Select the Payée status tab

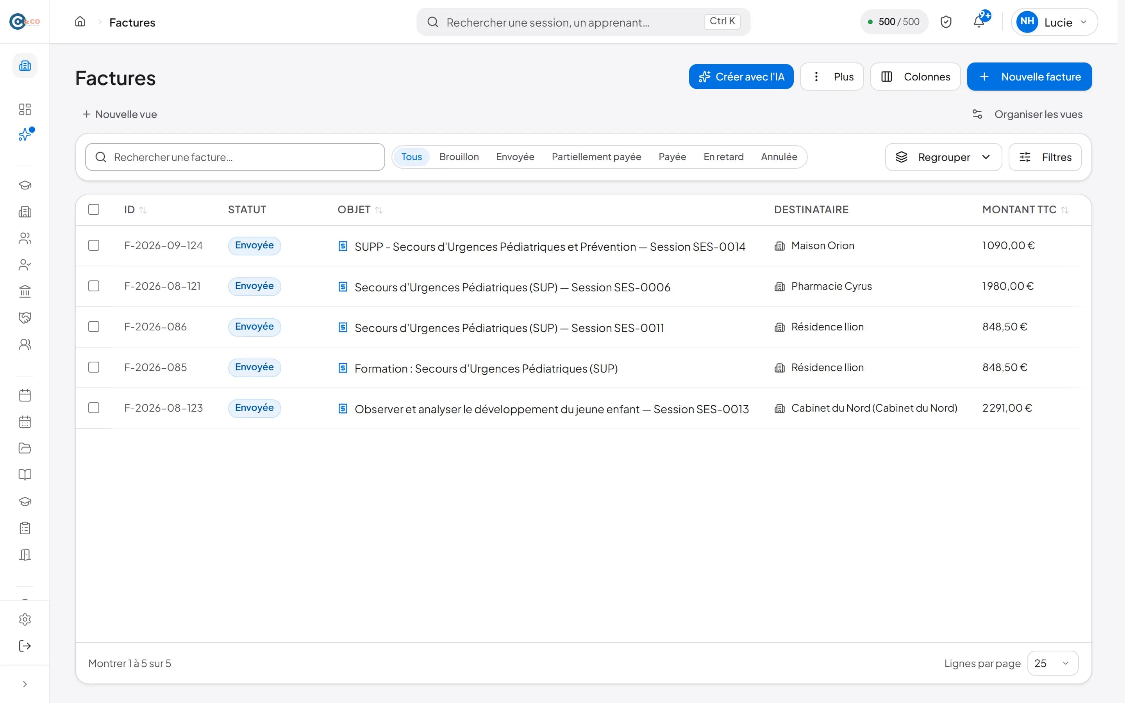(672, 157)
